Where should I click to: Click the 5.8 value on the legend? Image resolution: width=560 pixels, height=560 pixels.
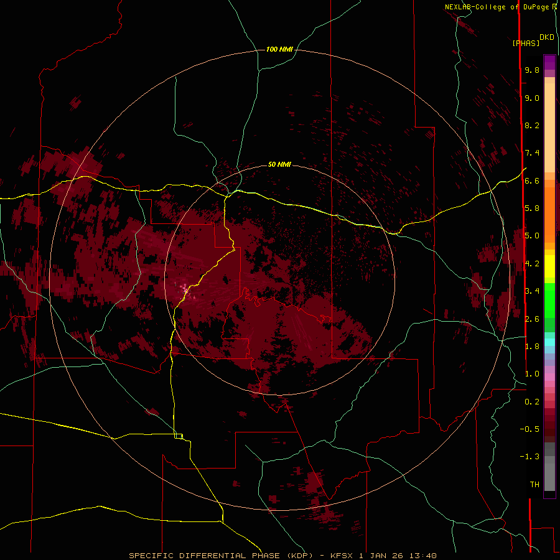click(532, 208)
